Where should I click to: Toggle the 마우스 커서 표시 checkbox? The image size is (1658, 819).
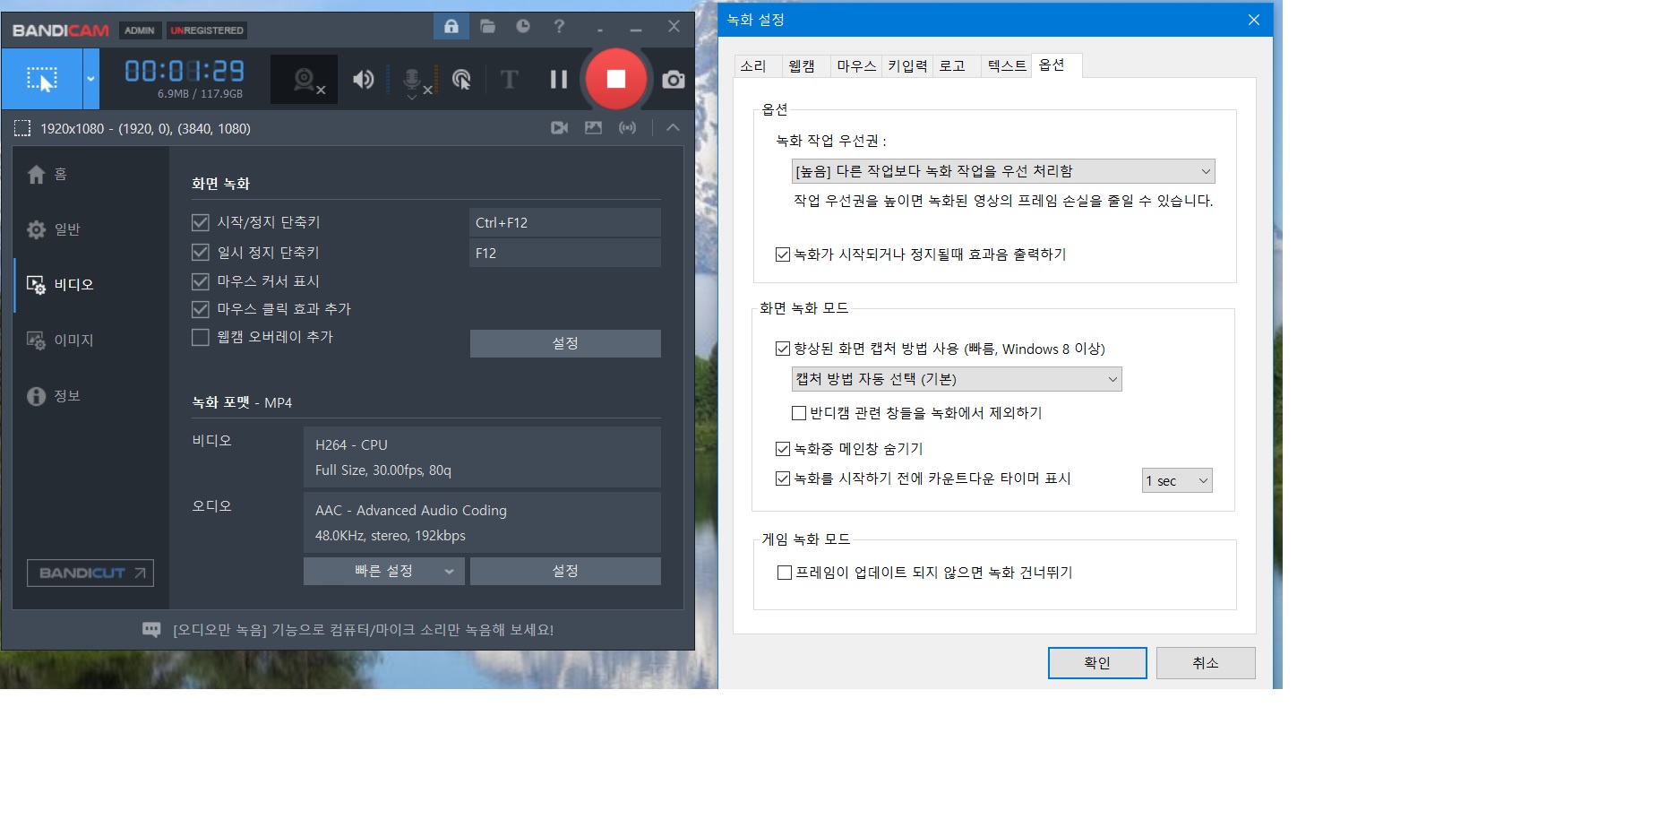201,281
